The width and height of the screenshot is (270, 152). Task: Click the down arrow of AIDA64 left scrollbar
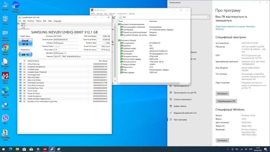click(115, 81)
